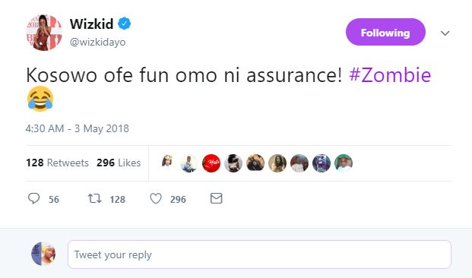Retweet using the retweet arrows icon
Screen dimensions: 472x278
(94, 198)
